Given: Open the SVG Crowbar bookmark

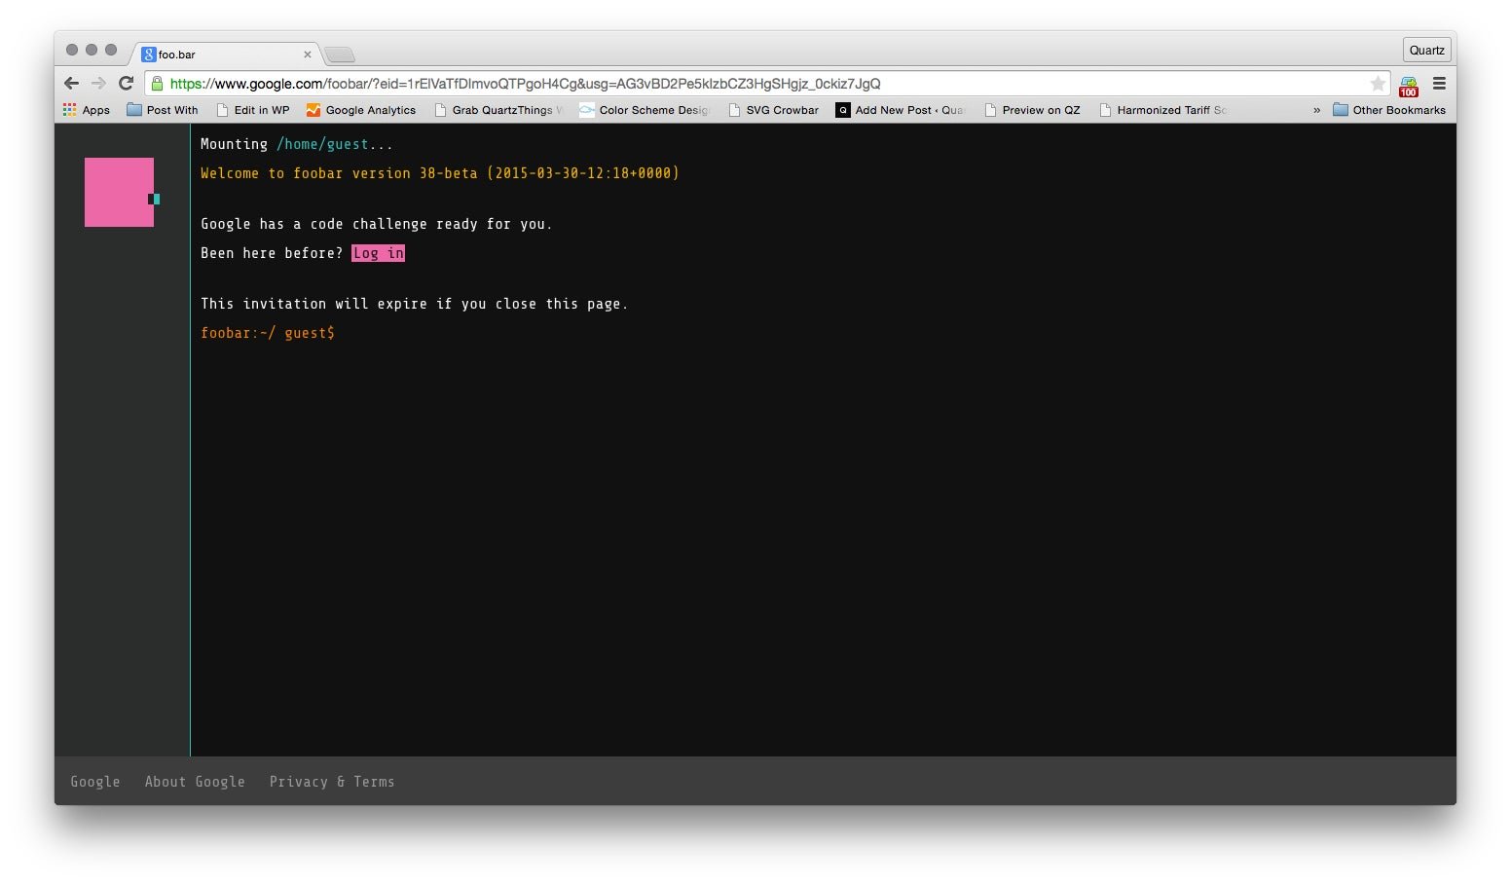Looking at the screenshot, I should [x=774, y=110].
